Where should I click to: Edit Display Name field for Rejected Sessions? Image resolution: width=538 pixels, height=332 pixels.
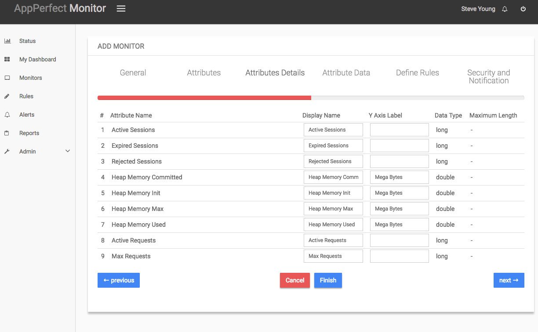[333, 161]
